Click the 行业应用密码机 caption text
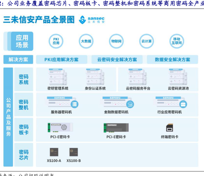This screenshot has width=204, height=176. coord(170,112)
